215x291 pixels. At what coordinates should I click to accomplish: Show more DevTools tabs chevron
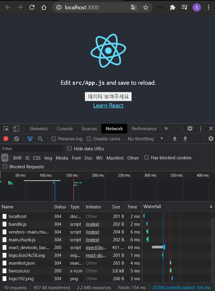point(166,128)
